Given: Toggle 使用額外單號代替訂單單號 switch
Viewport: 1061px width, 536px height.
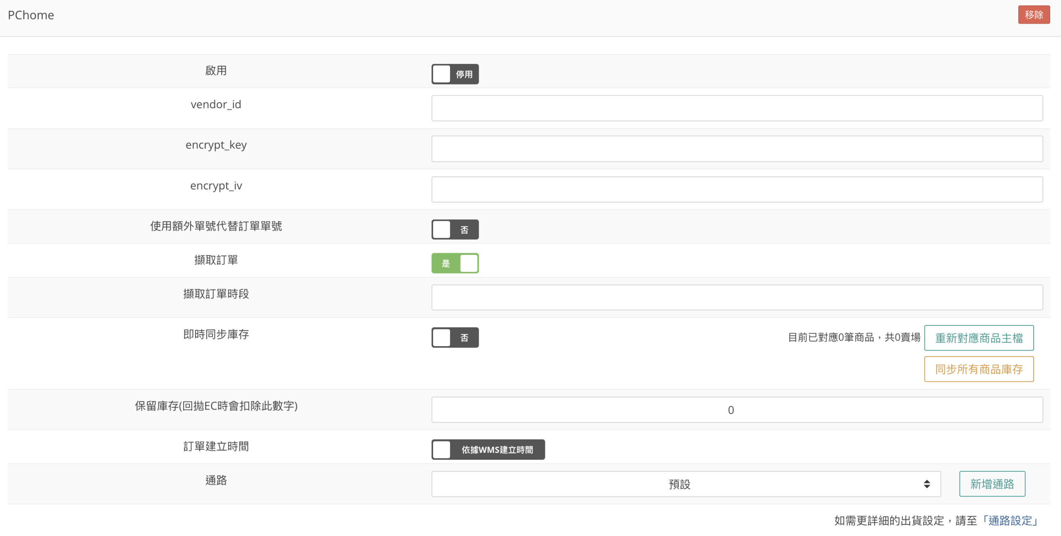Looking at the screenshot, I should pyautogui.click(x=455, y=230).
